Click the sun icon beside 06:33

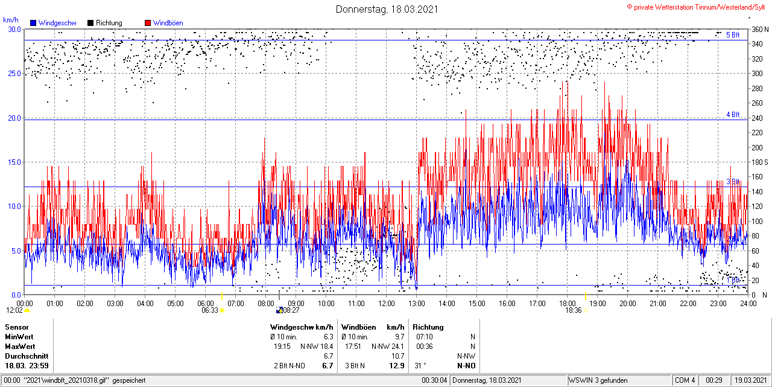point(222,310)
